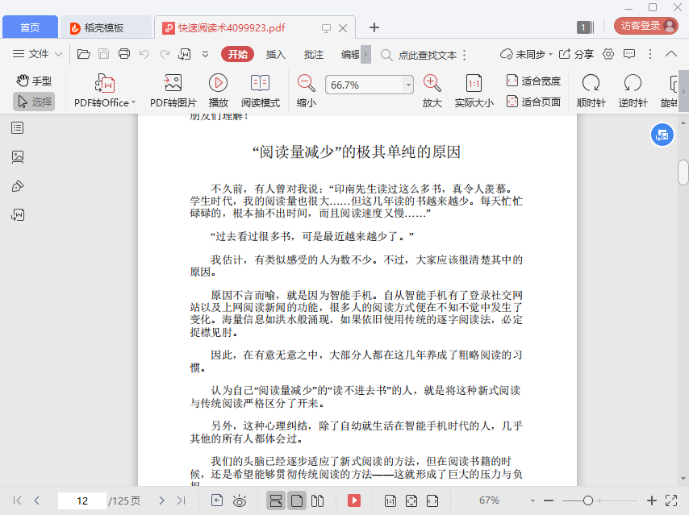Jump to the last page

[181, 500]
